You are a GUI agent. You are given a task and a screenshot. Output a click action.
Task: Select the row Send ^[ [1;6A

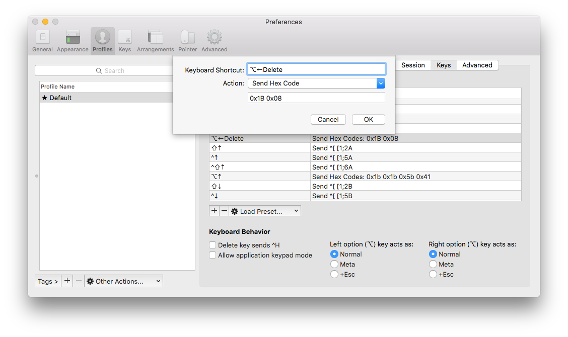tap(365, 167)
